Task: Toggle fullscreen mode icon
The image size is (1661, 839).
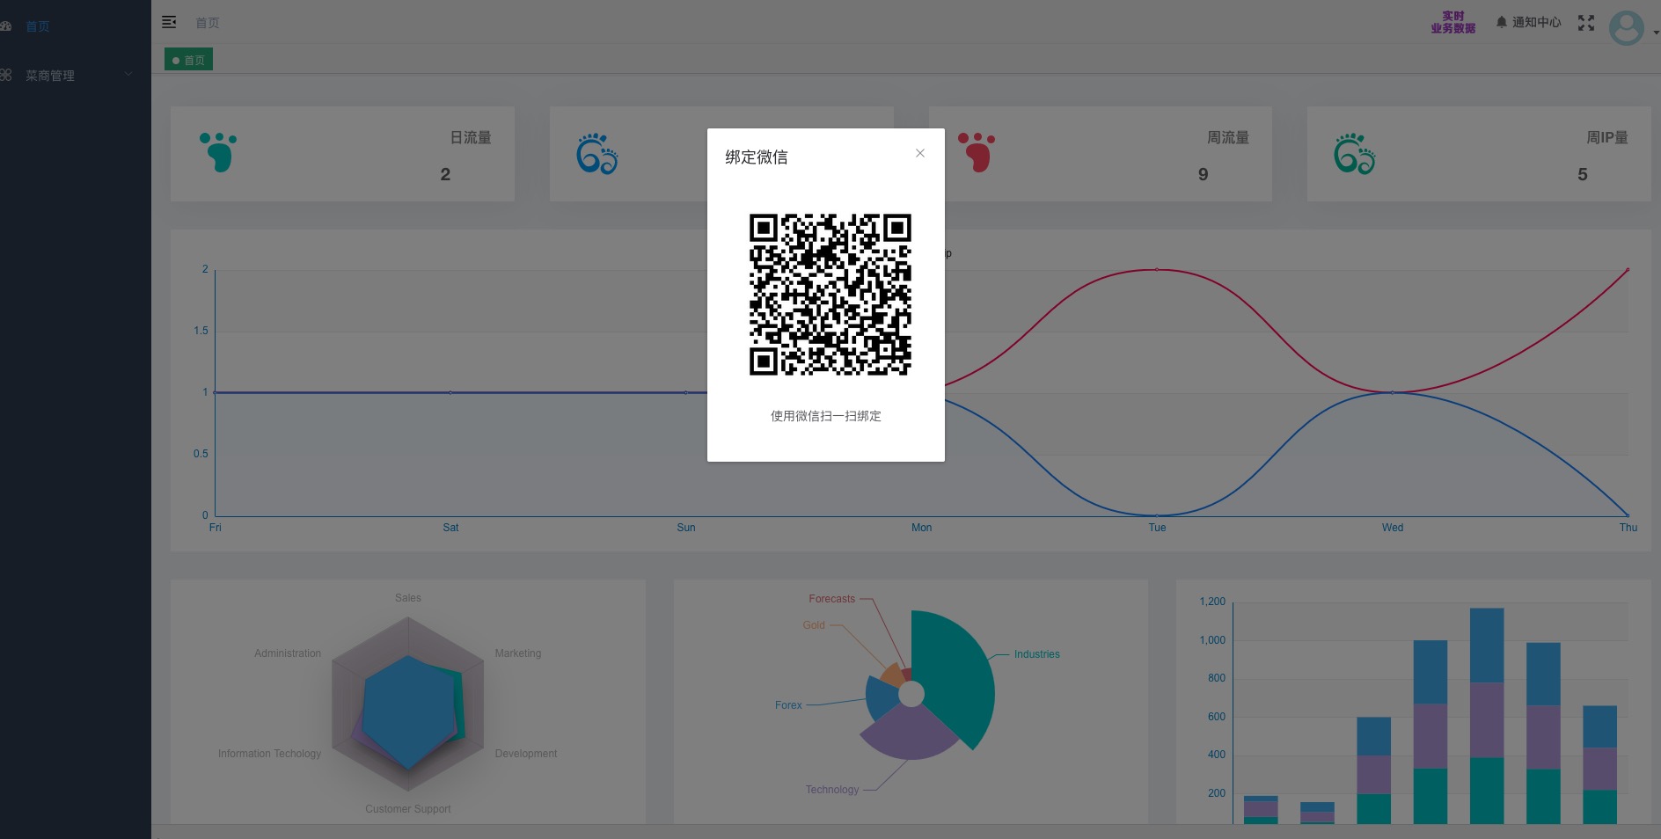Action: (1586, 23)
